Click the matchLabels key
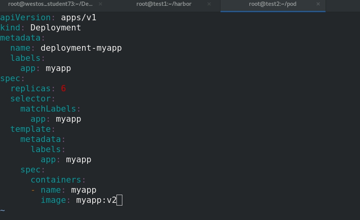The height and width of the screenshot is (220, 360). (x=48, y=109)
